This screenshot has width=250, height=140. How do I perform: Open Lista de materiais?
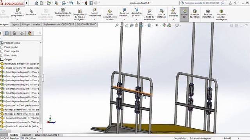pyautogui.click(x=162, y=14)
